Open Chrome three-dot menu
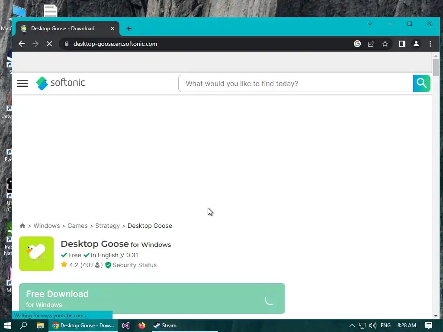Screen dimensions: 443x332 (x=430, y=44)
